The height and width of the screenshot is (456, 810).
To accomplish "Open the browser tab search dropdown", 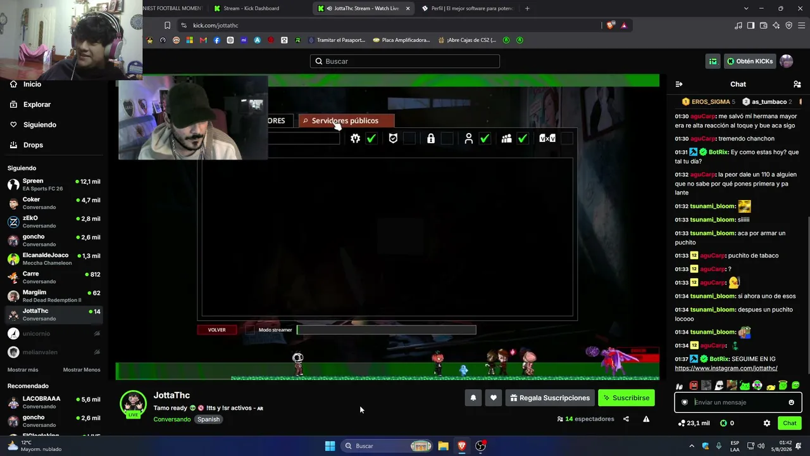I will pos(746,8).
